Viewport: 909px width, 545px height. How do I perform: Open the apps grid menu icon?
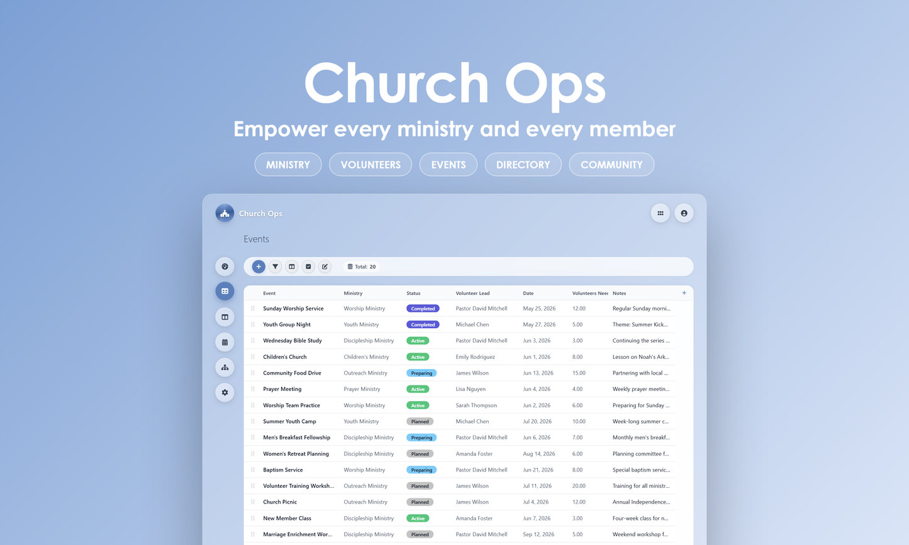pyautogui.click(x=660, y=213)
